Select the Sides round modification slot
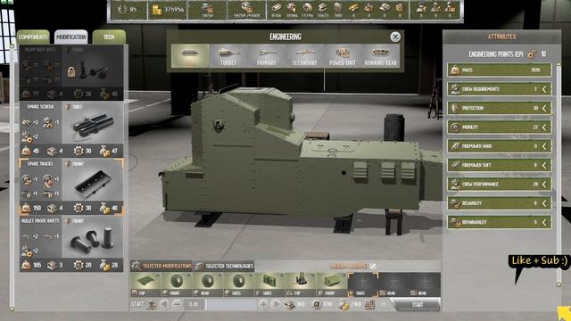The height and width of the screenshot is (321, 571). coord(238,284)
